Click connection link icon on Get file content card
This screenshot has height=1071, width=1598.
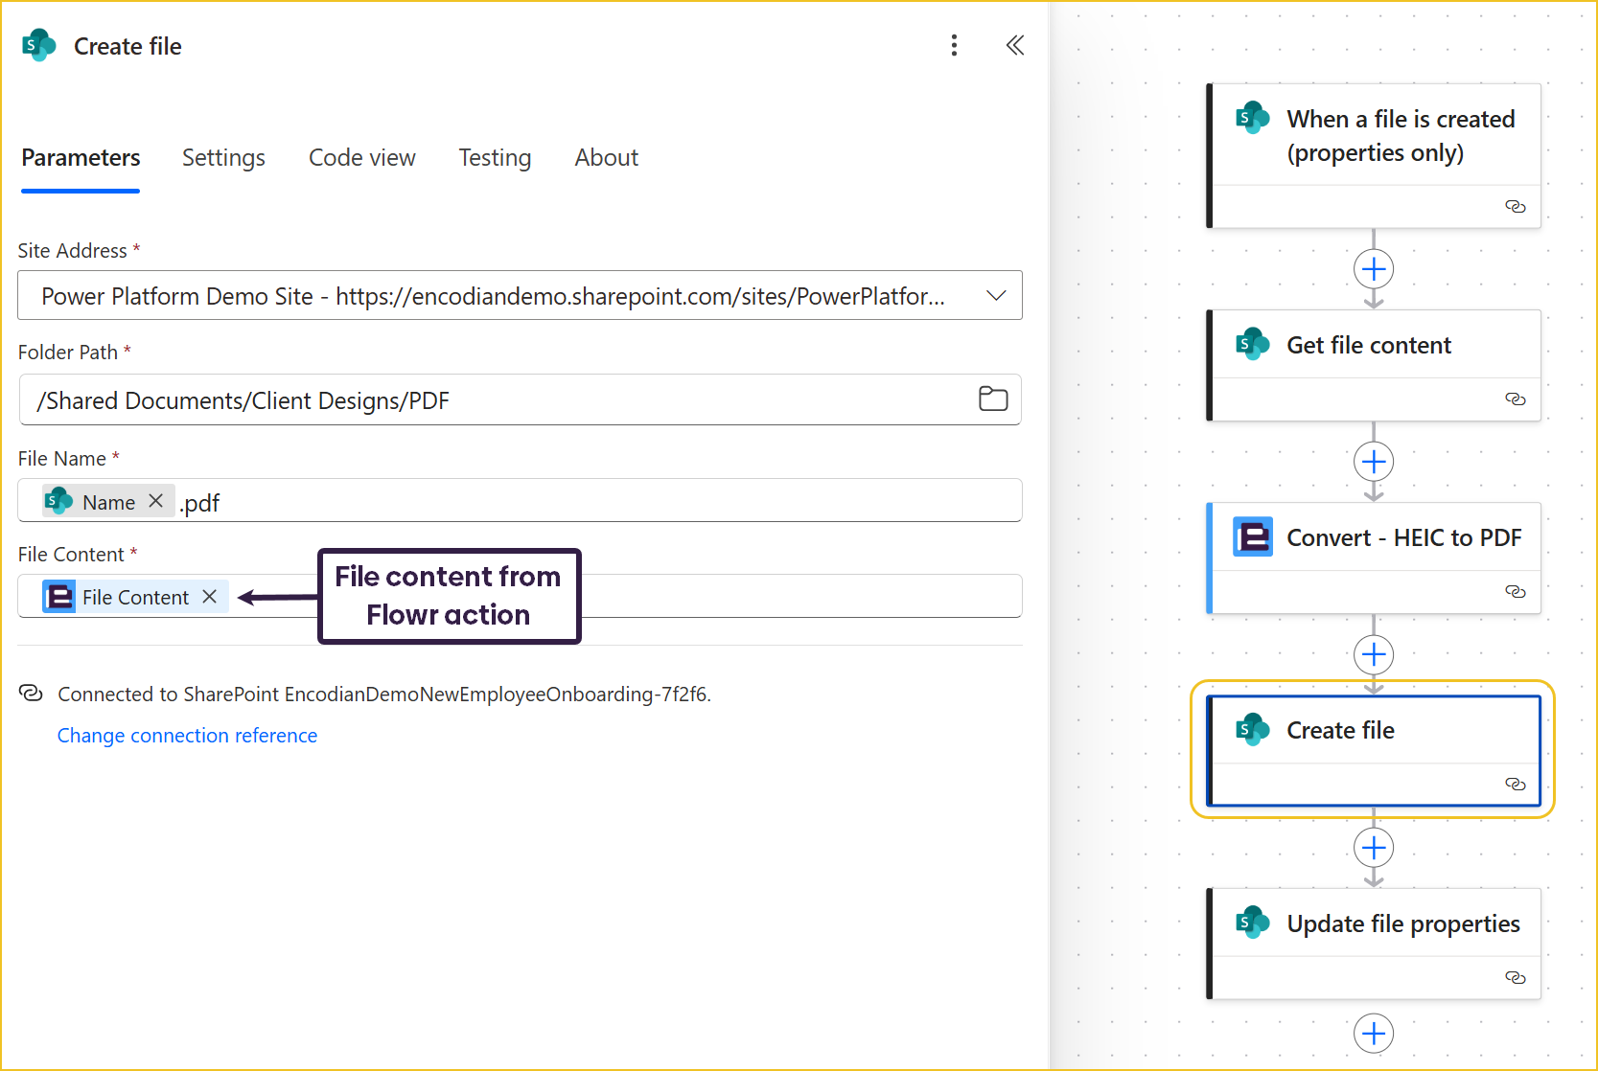pos(1515,399)
